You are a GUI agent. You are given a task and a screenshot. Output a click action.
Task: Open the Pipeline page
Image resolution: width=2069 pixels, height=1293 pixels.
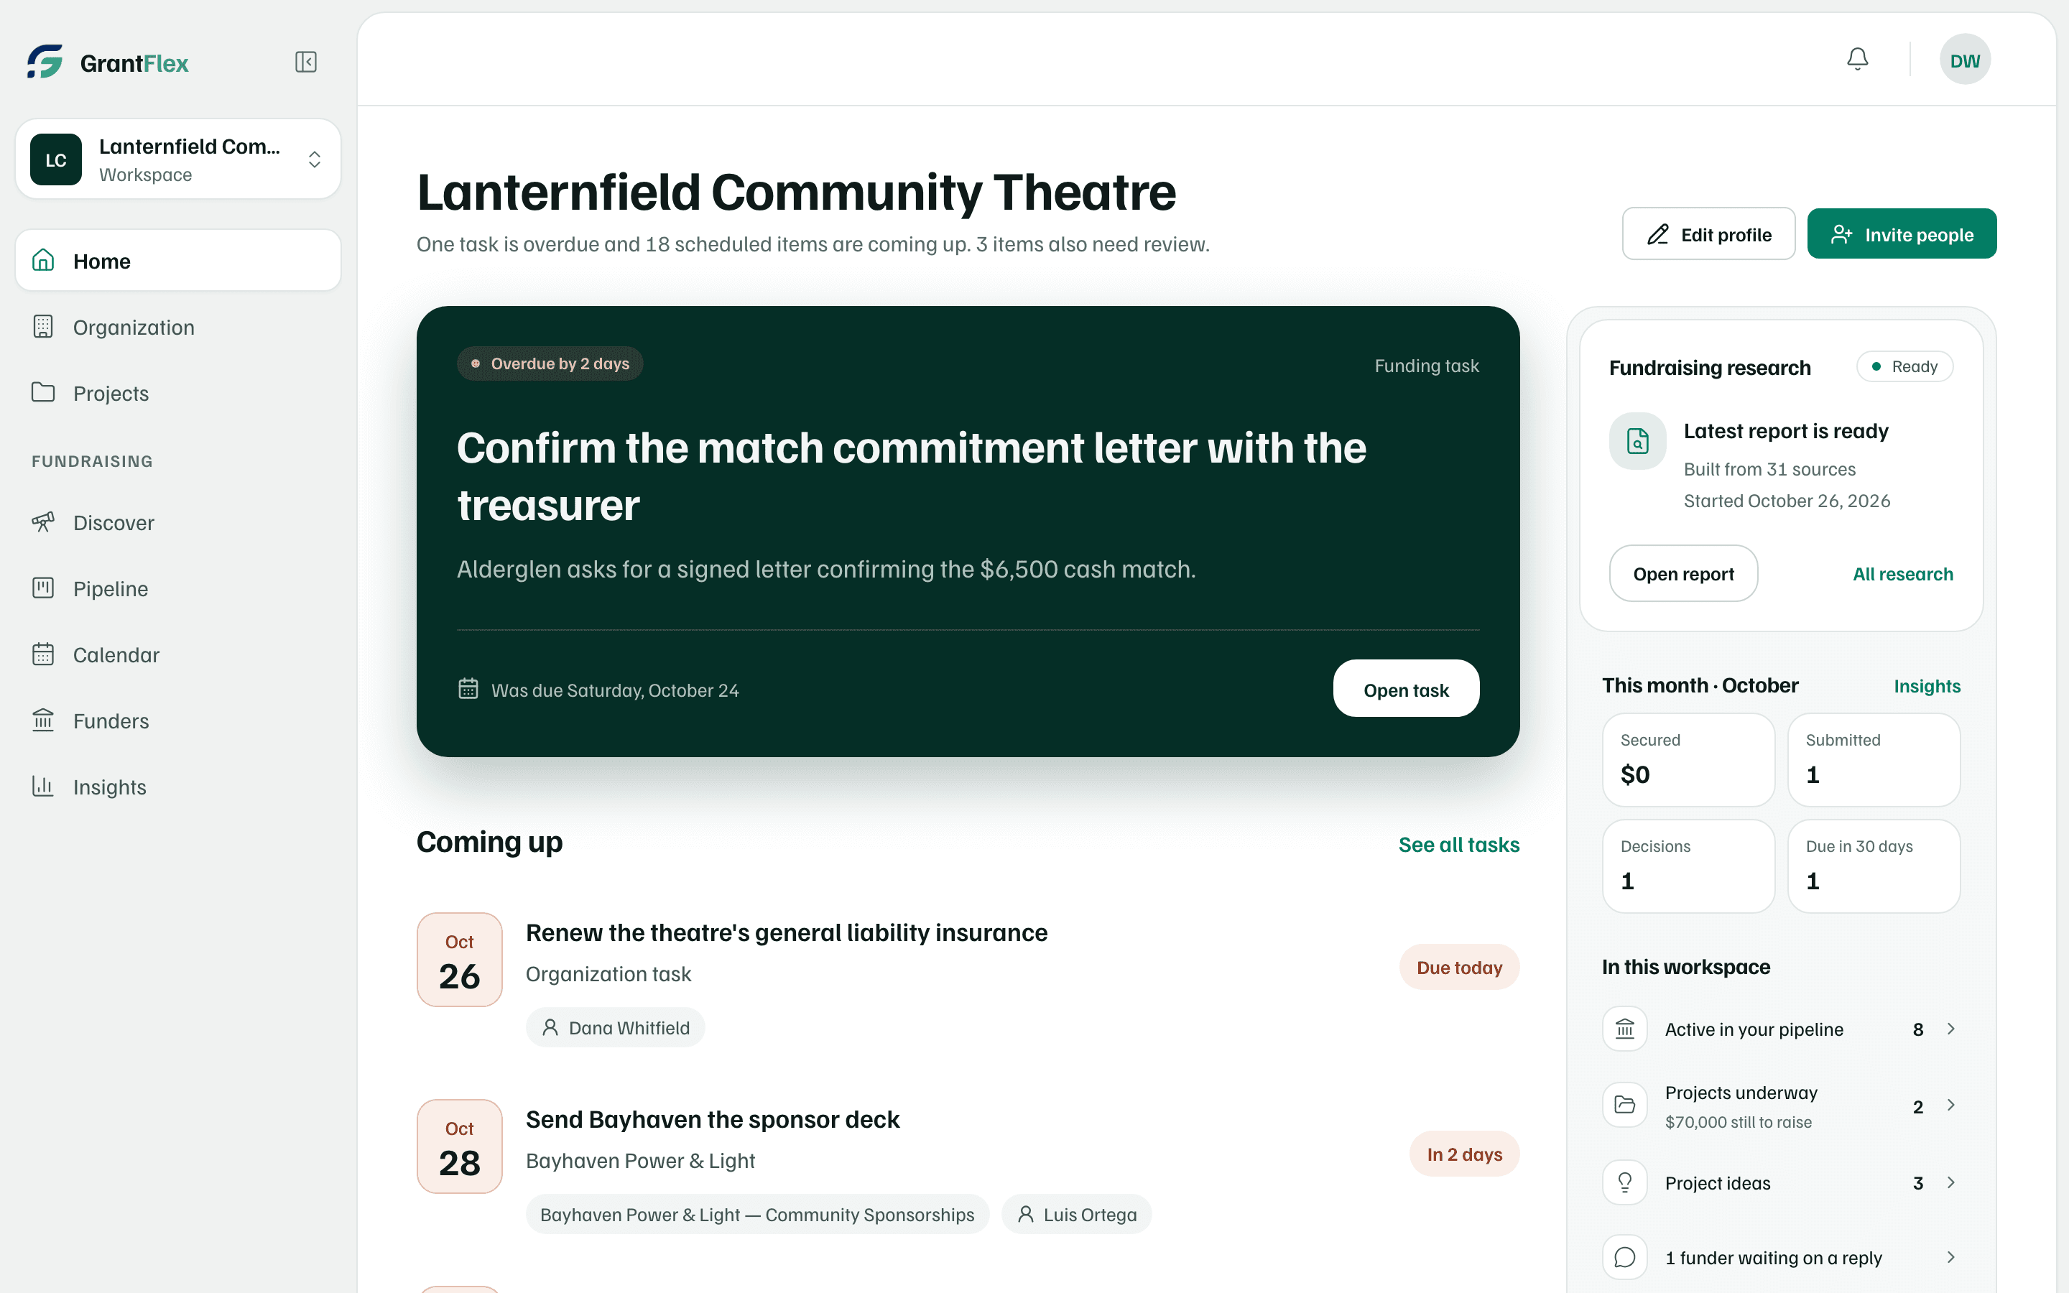(178, 588)
